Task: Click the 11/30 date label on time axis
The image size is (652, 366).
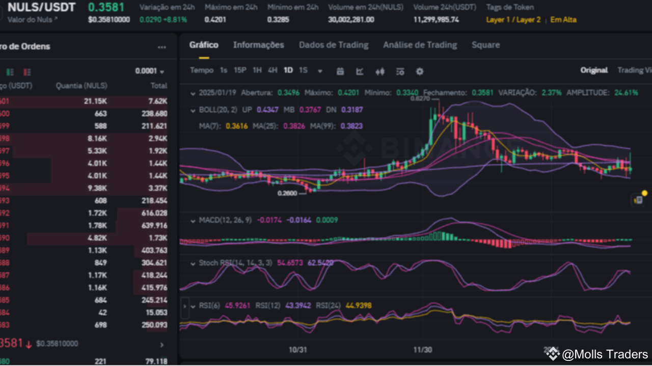Action: pos(422,350)
